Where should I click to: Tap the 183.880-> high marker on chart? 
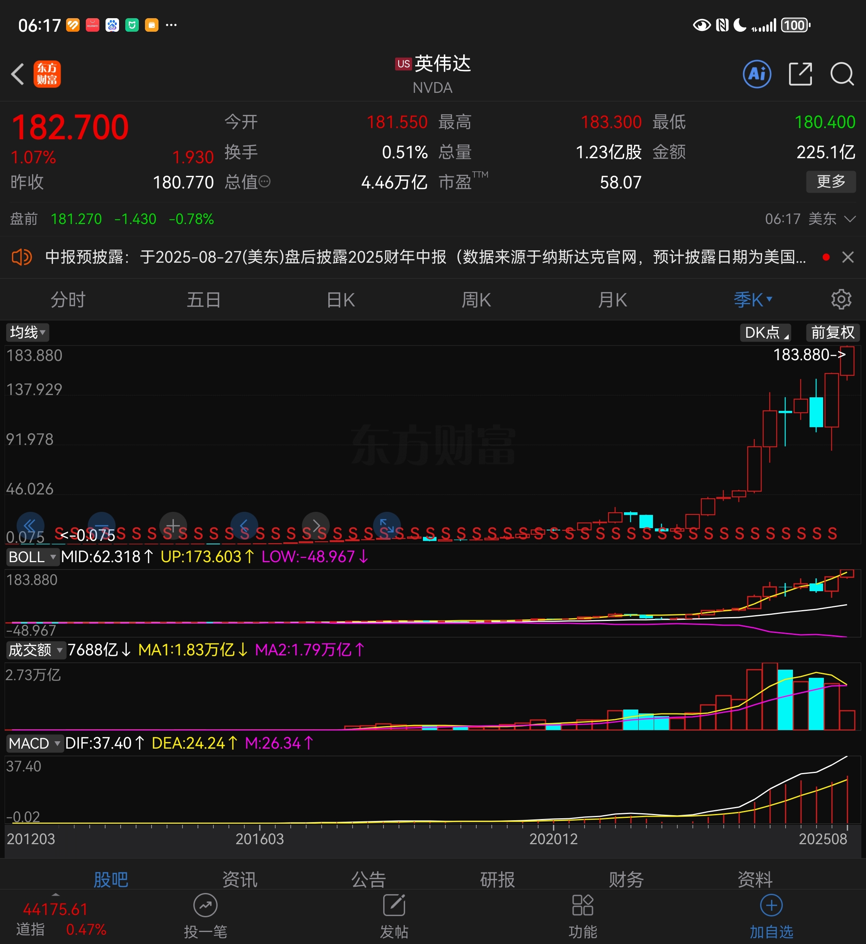[809, 355]
